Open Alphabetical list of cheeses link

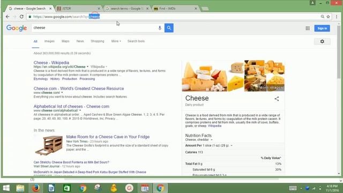click(71, 106)
